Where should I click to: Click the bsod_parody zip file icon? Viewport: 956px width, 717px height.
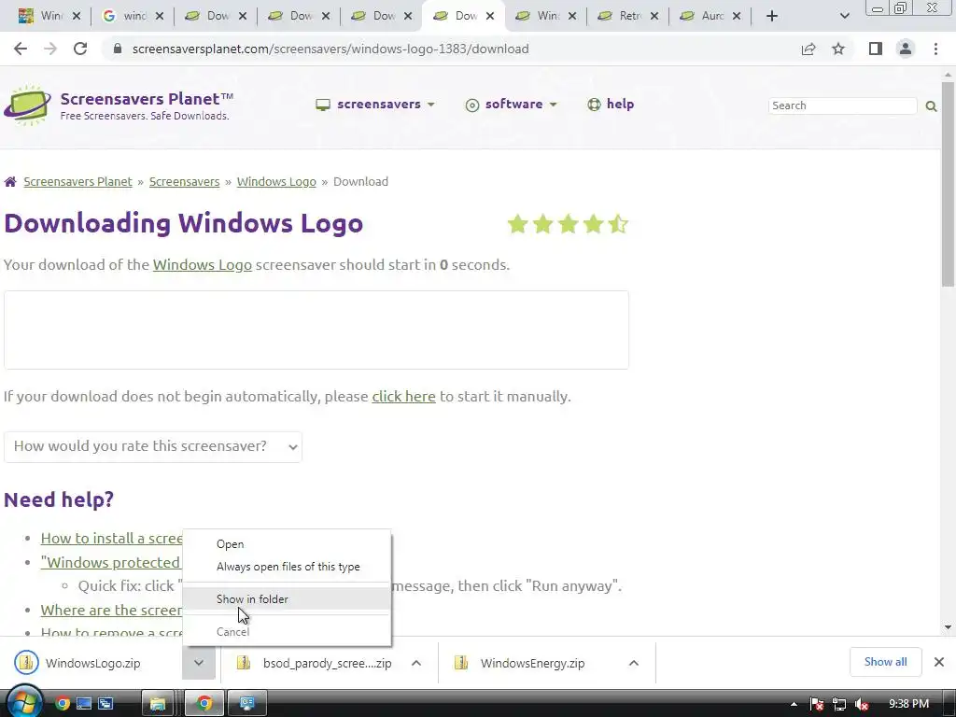point(244,663)
